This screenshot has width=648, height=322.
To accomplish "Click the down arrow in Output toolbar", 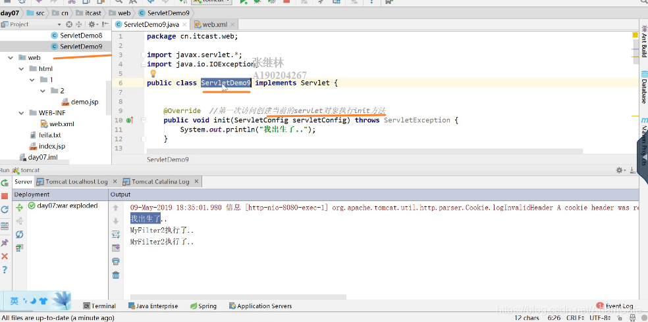I will point(116,221).
